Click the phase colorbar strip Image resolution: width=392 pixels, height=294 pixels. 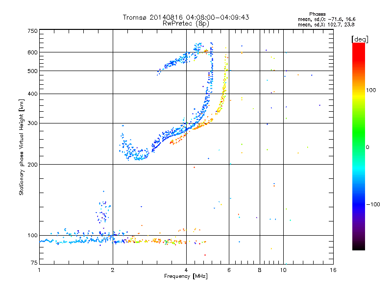[359, 146]
